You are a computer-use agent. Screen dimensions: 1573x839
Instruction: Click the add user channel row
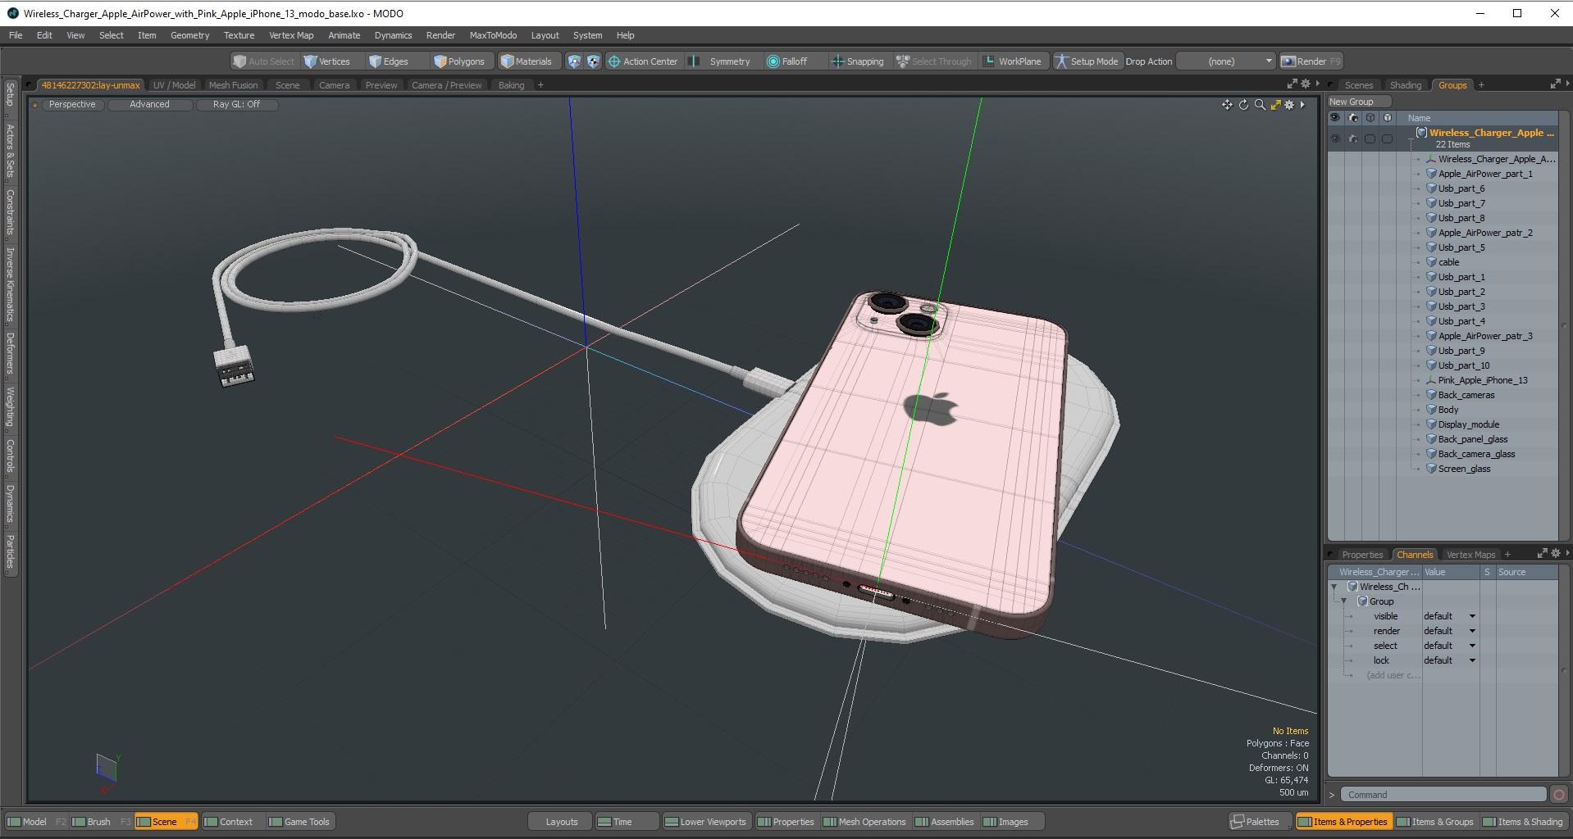[x=1393, y=675]
